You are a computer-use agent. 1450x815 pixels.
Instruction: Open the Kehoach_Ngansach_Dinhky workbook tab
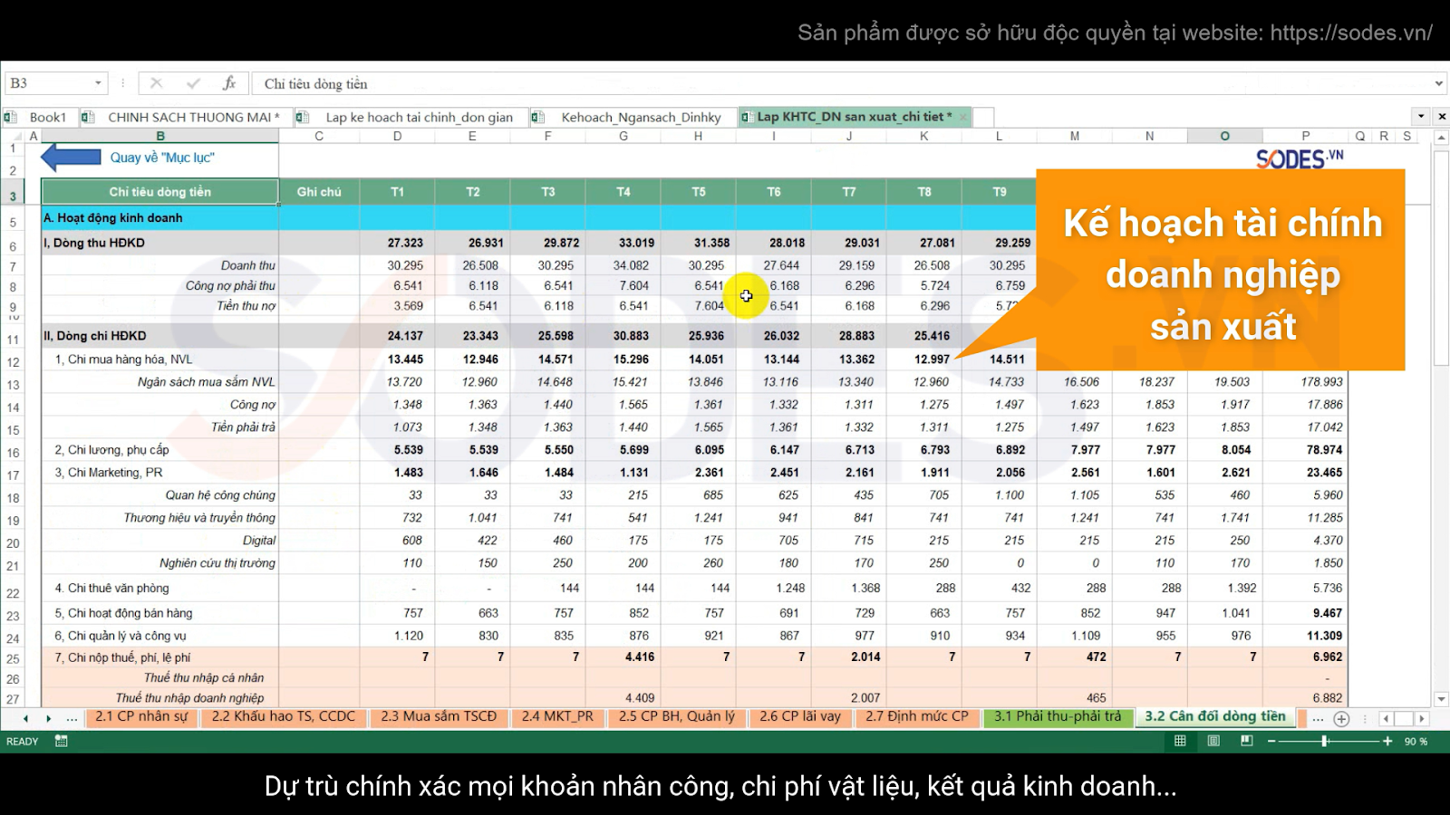coord(641,117)
